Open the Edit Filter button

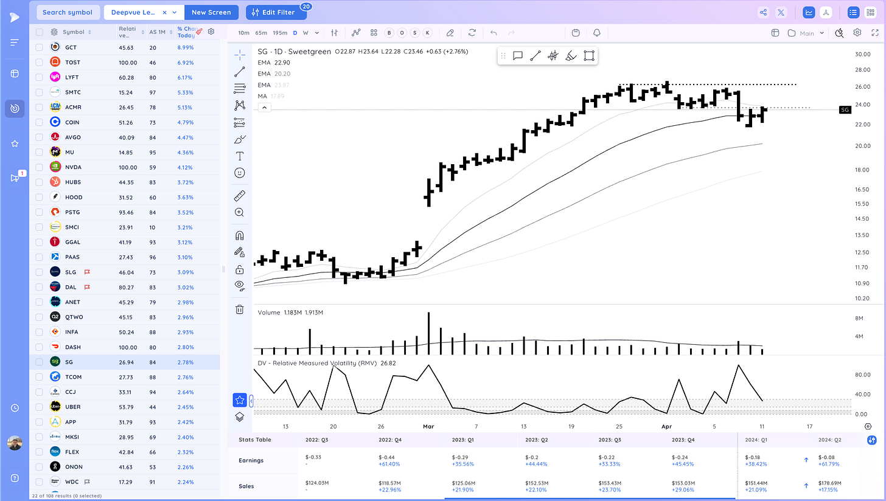click(x=276, y=12)
